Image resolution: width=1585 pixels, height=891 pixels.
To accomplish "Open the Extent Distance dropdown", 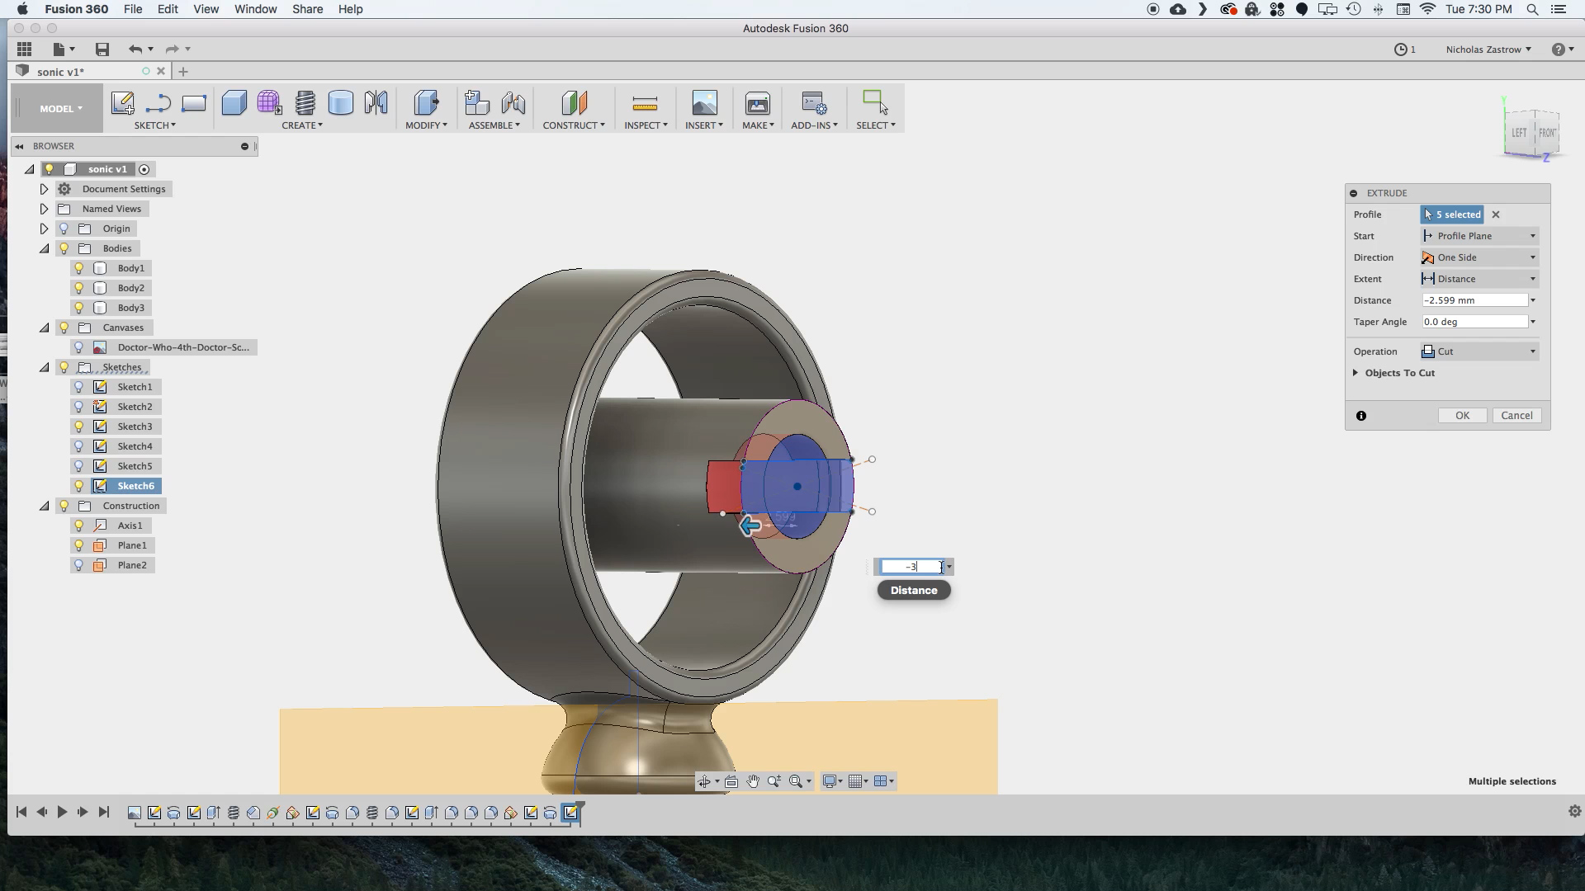I will pyautogui.click(x=1479, y=279).
